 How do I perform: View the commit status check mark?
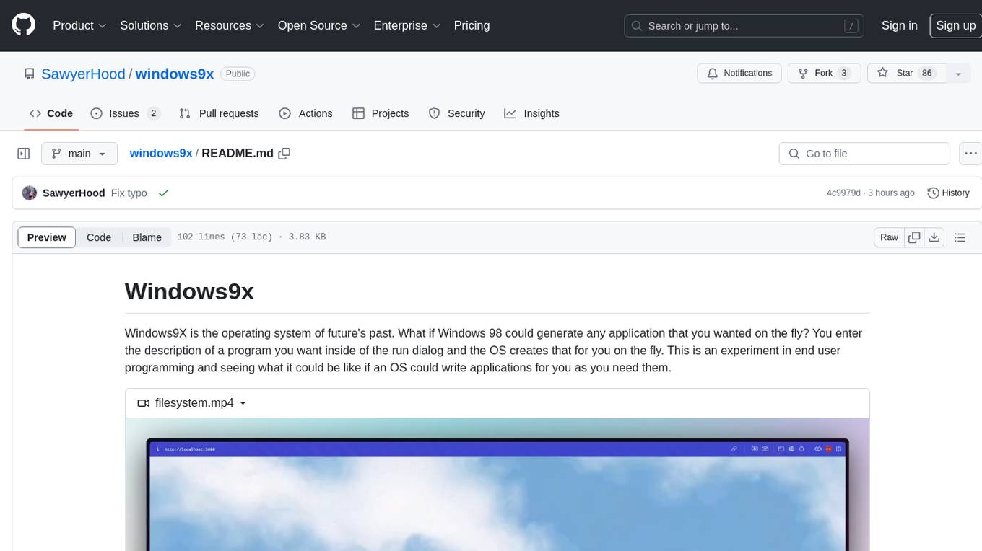click(163, 193)
